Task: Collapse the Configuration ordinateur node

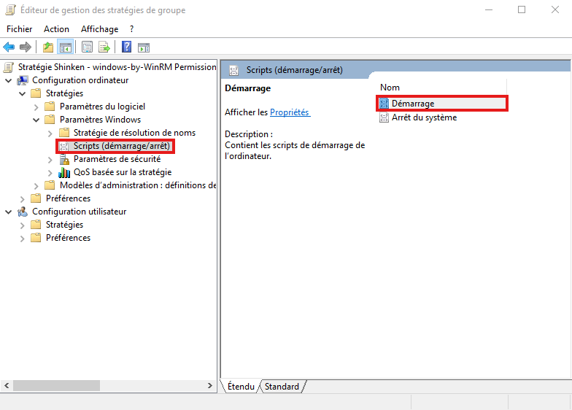Action: [x=9, y=80]
